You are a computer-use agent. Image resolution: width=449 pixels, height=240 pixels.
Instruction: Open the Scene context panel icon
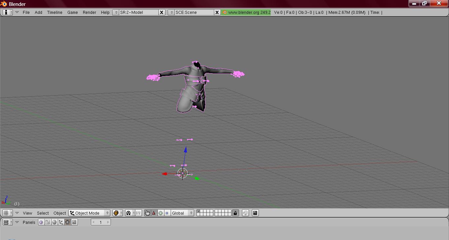(x=74, y=222)
